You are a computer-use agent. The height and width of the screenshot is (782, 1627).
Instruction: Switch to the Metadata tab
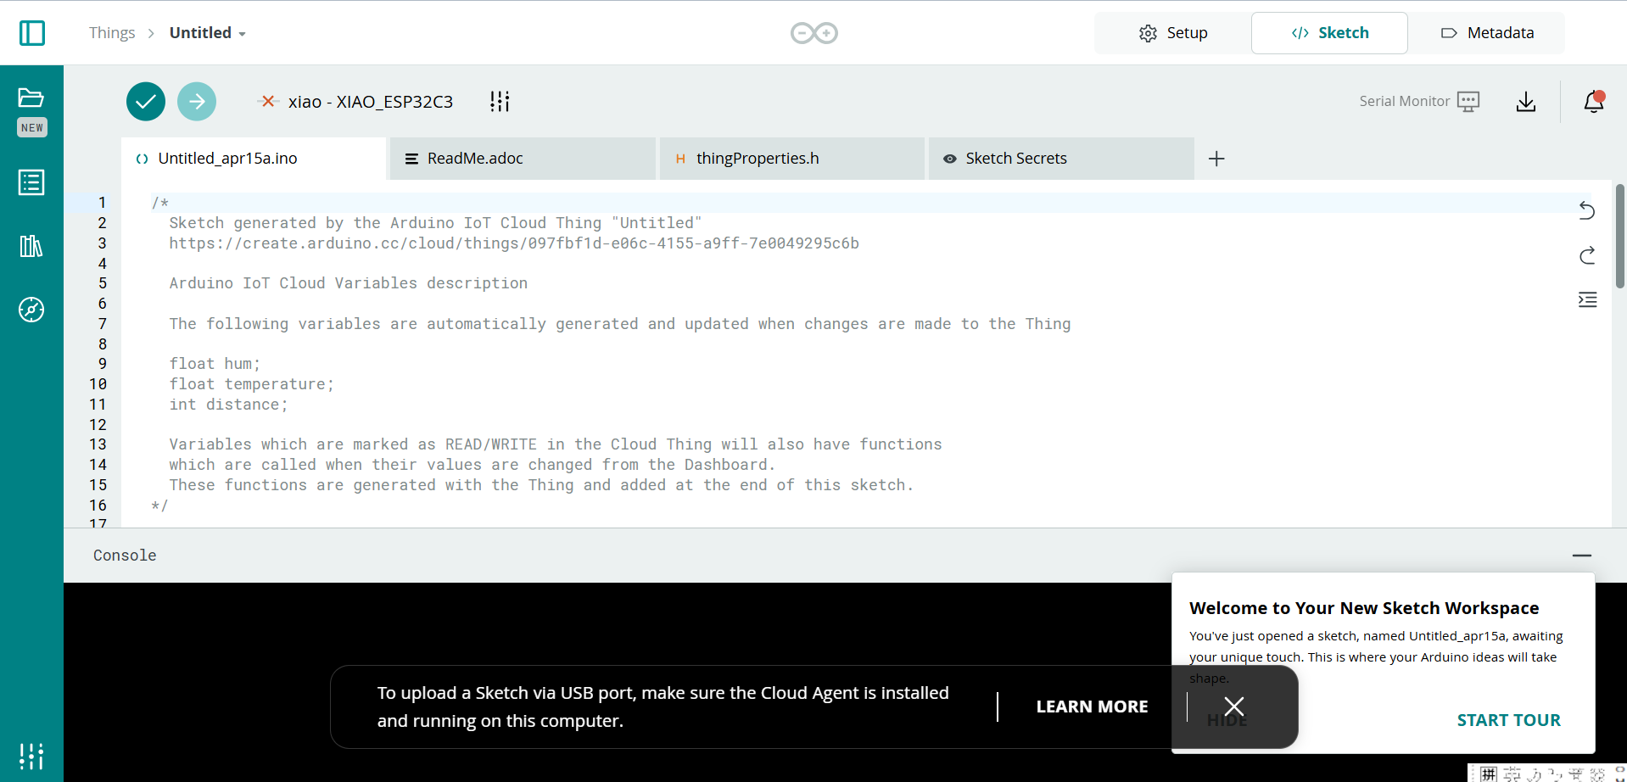pyautogui.click(x=1487, y=33)
